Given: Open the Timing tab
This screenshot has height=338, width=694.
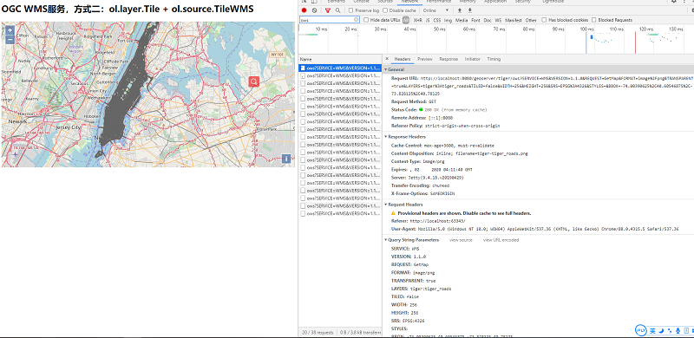Looking at the screenshot, I should point(494,59).
